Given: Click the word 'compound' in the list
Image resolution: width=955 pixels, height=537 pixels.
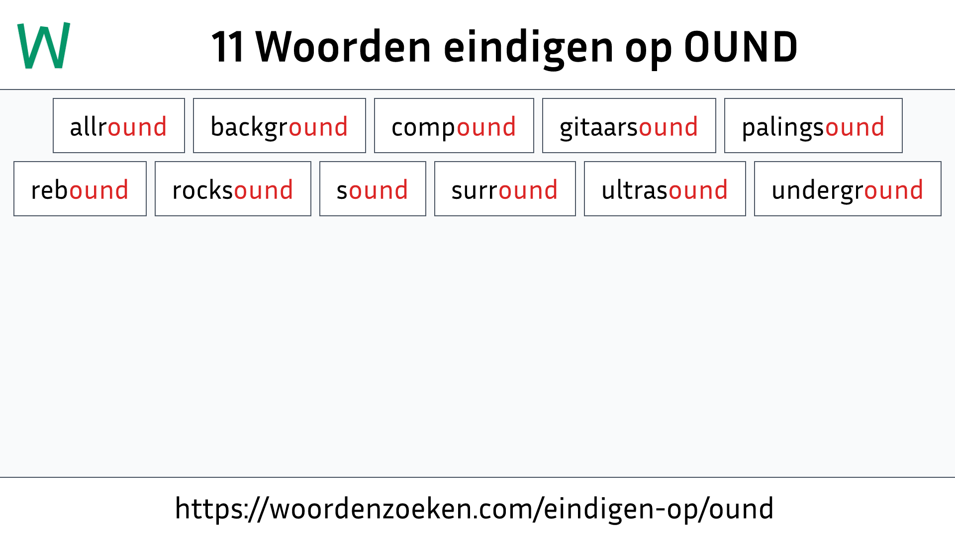Looking at the screenshot, I should point(453,126).
